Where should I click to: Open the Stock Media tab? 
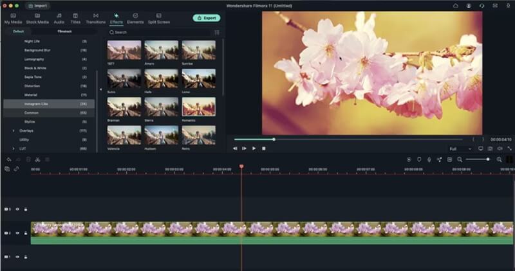pos(37,19)
